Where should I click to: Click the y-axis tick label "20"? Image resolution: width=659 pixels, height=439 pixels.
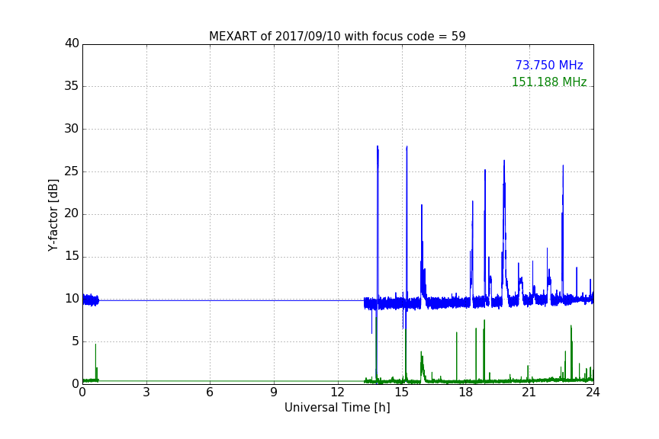[x=72, y=214]
